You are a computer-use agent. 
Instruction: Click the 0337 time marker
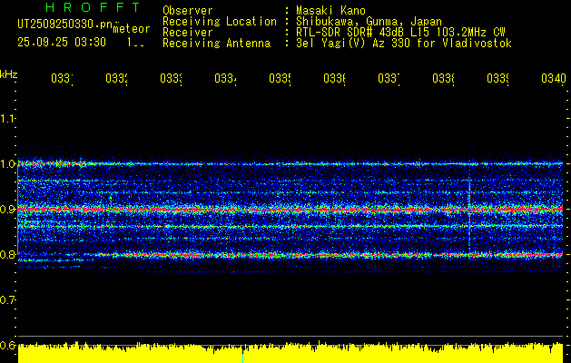click(389, 78)
